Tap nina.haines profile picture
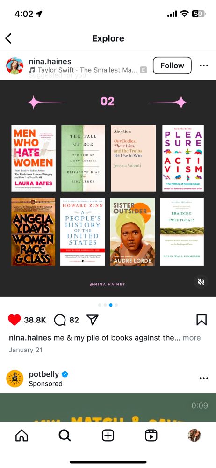Screen dimensions: 216x468 click(15, 66)
